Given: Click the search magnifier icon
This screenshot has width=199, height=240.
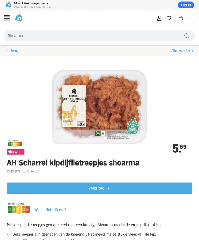Looking at the screenshot, I should pos(187,36).
